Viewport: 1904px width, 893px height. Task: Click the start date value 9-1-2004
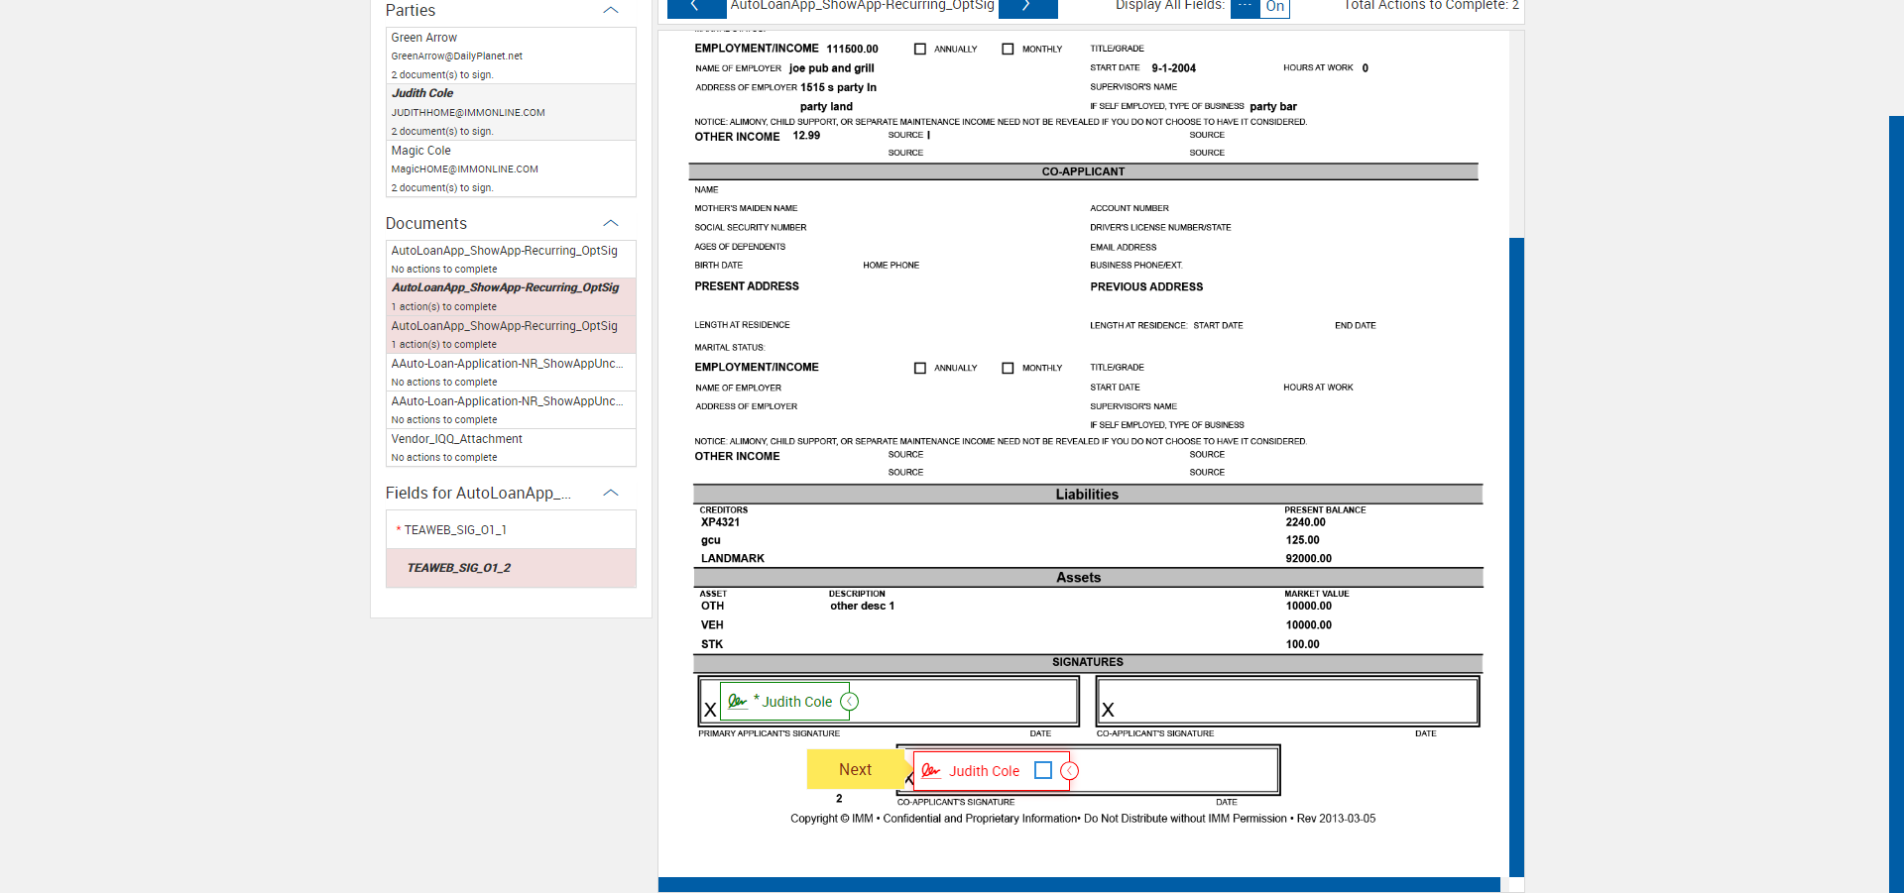click(1173, 68)
